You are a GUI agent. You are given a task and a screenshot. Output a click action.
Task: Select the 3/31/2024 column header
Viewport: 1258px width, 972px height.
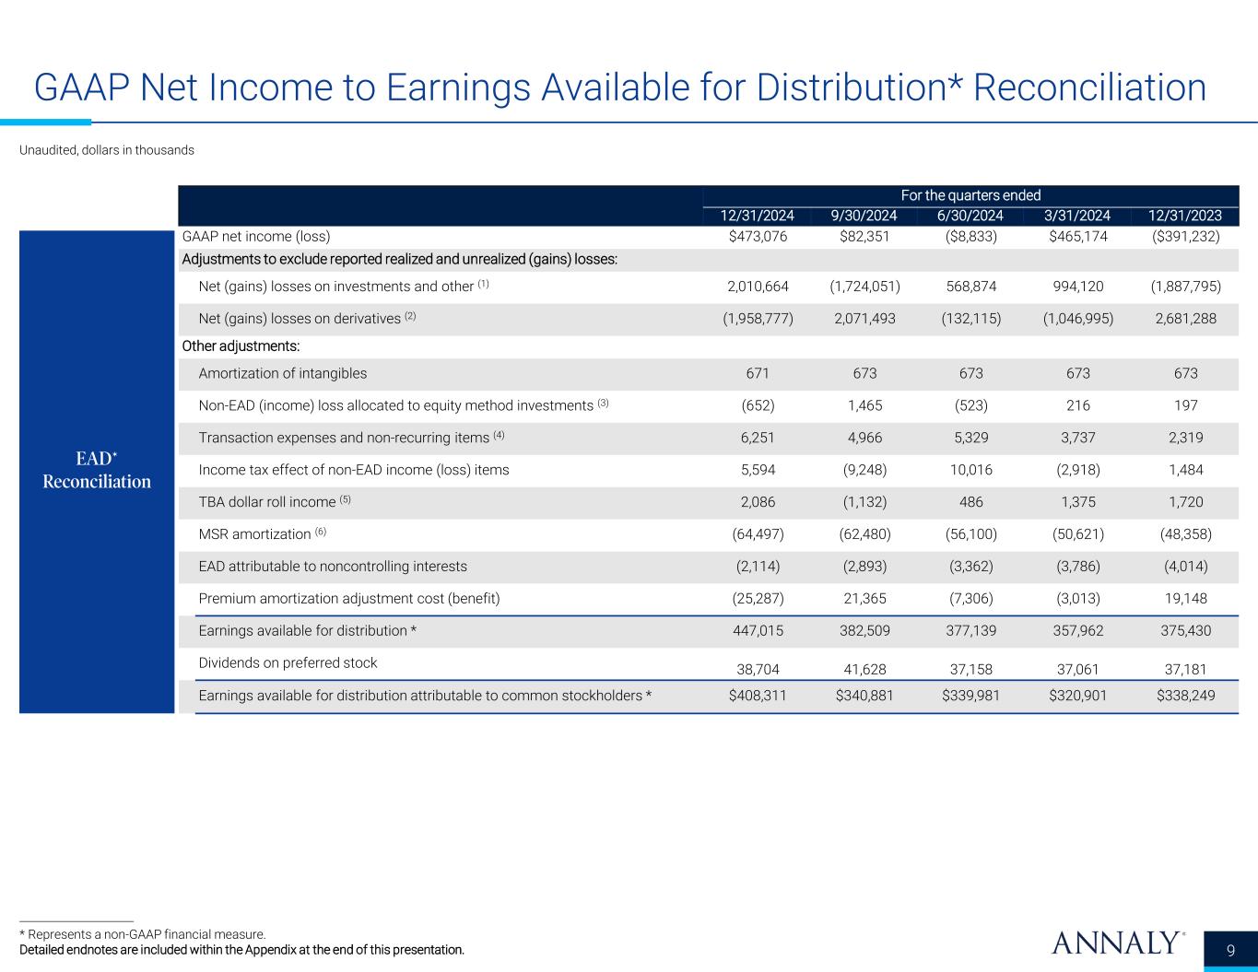[1077, 216]
